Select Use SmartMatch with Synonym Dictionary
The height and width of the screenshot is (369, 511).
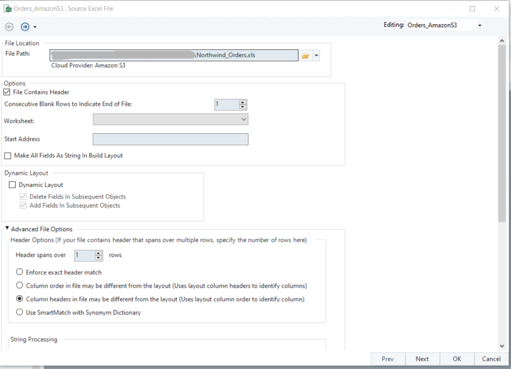click(x=19, y=312)
